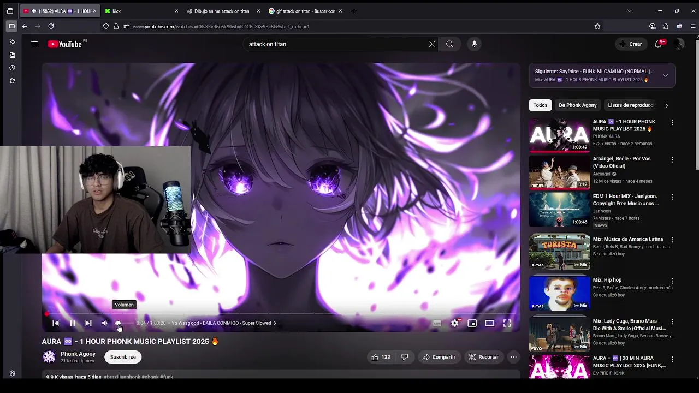Screen dimensions: 699x393
Task: Expand the Siguiente playlist panel chevron
Action: 665,75
